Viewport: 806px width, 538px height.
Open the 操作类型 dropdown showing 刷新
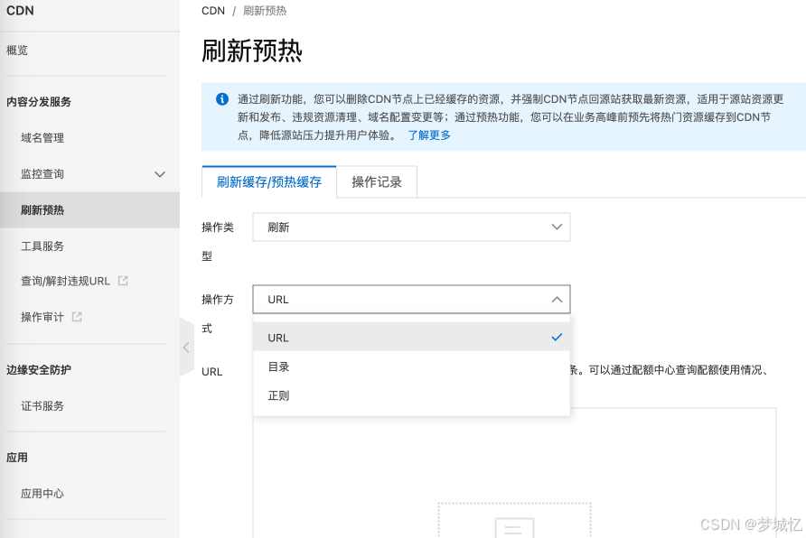pos(411,227)
